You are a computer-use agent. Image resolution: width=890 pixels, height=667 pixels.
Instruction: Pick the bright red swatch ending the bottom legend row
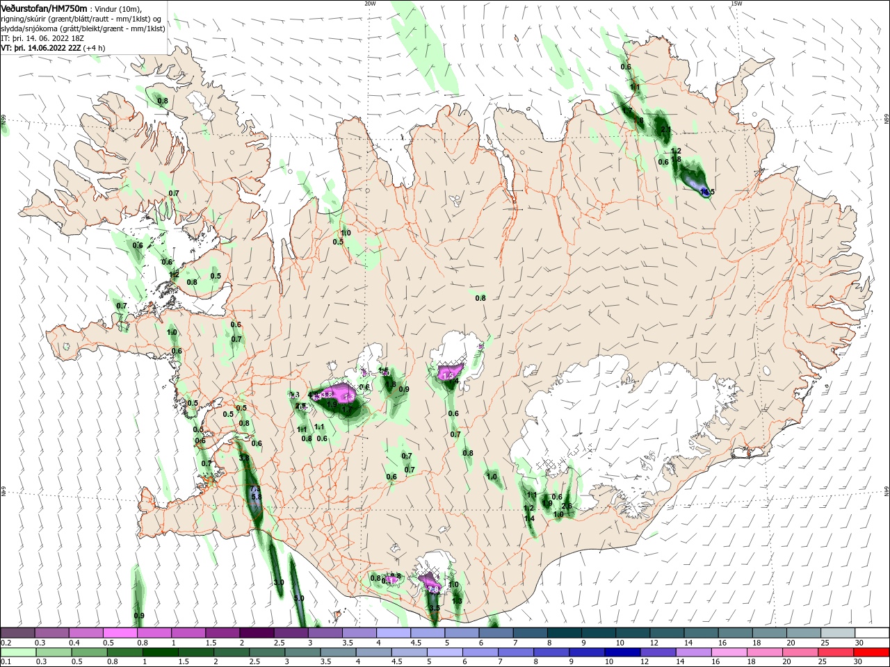pos(872,652)
